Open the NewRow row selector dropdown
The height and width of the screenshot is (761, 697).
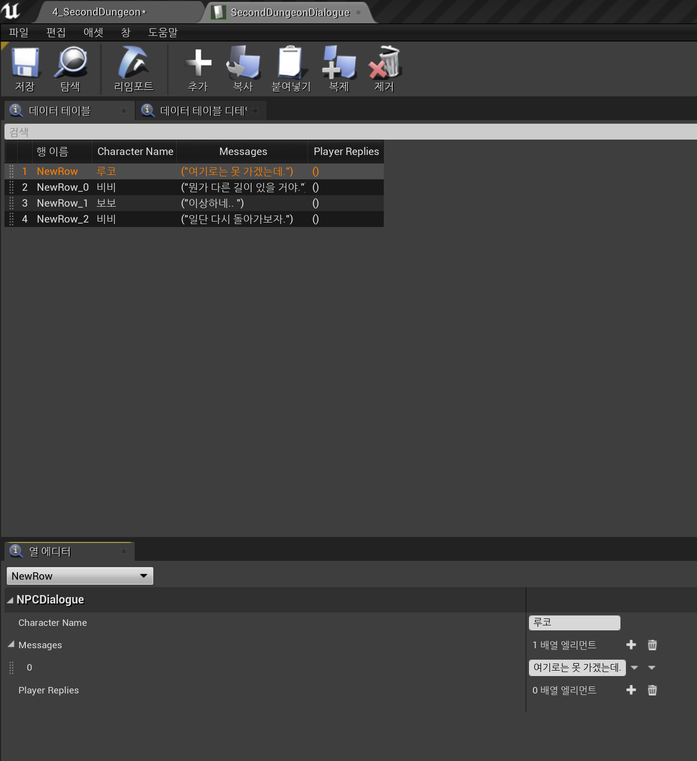(x=80, y=576)
